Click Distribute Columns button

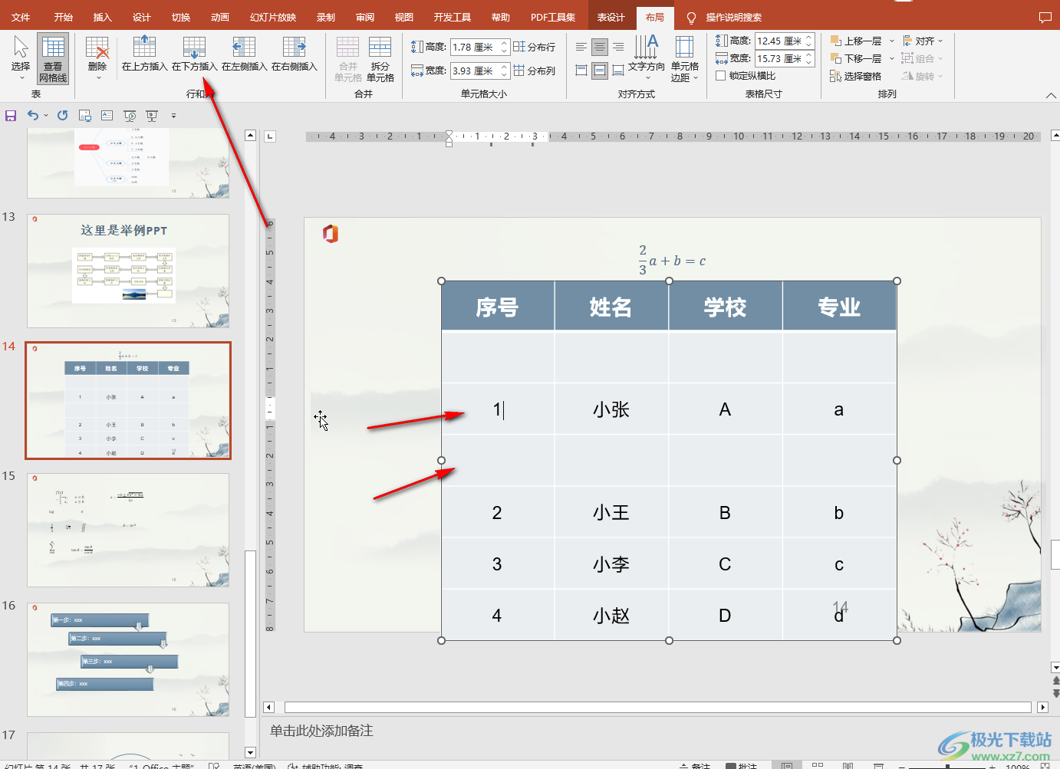point(535,71)
